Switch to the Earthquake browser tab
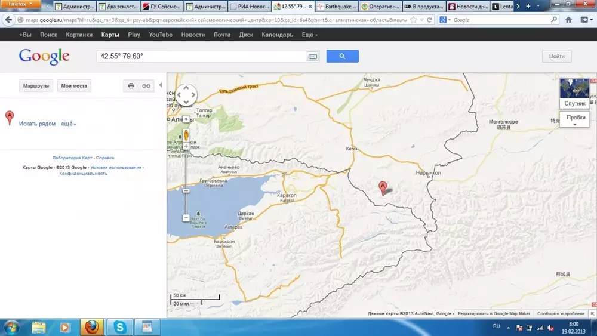597x336 pixels. tap(337, 7)
